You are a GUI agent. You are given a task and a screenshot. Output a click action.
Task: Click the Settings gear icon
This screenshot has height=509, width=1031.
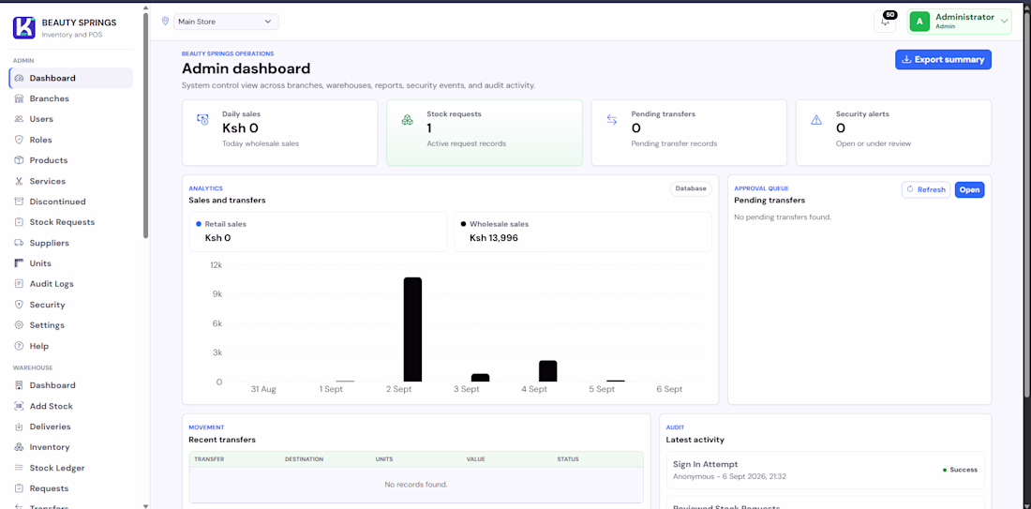pos(19,325)
